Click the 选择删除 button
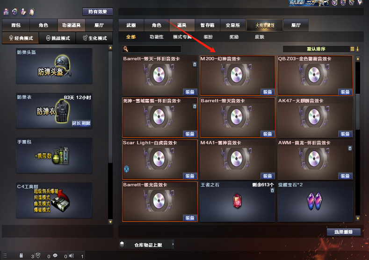 (344, 232)
